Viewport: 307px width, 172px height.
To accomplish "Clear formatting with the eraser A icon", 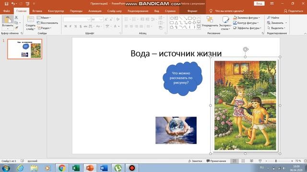I will [118, 19].
